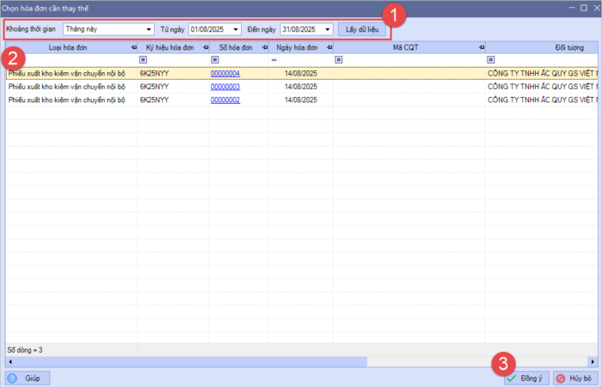Click filter icon under Số hóa đơn
The height and width of the screenshot is (388, 602).
click(x=215, y=60)
